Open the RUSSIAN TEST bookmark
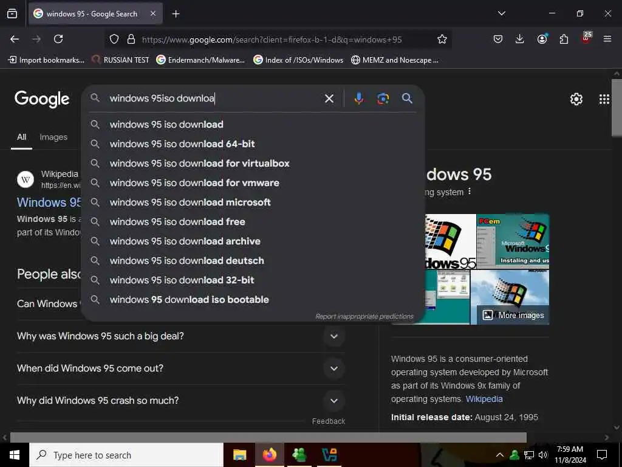 [x=121, y=60]
